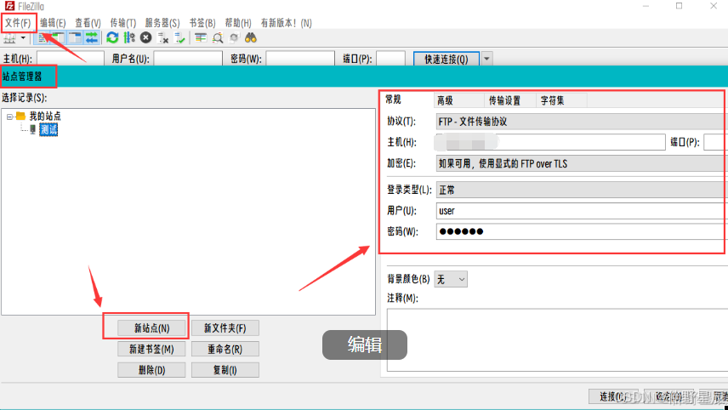Click the black cancel operation icon

[145, 38]
